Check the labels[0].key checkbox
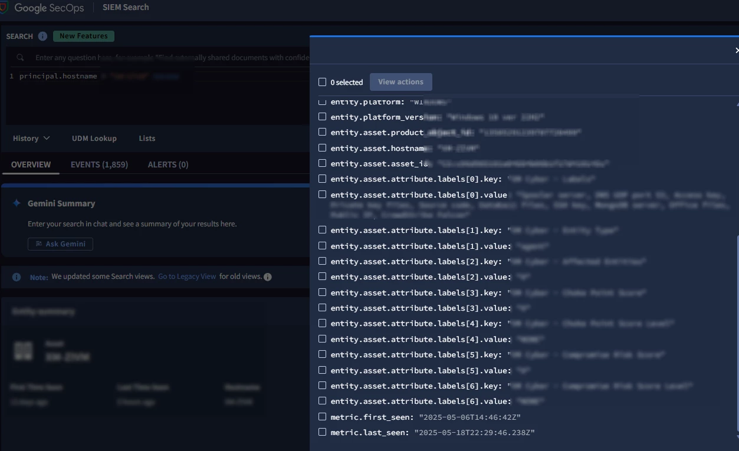The height and width of the screenshot is (451, 739). click(x=322, y=179)
